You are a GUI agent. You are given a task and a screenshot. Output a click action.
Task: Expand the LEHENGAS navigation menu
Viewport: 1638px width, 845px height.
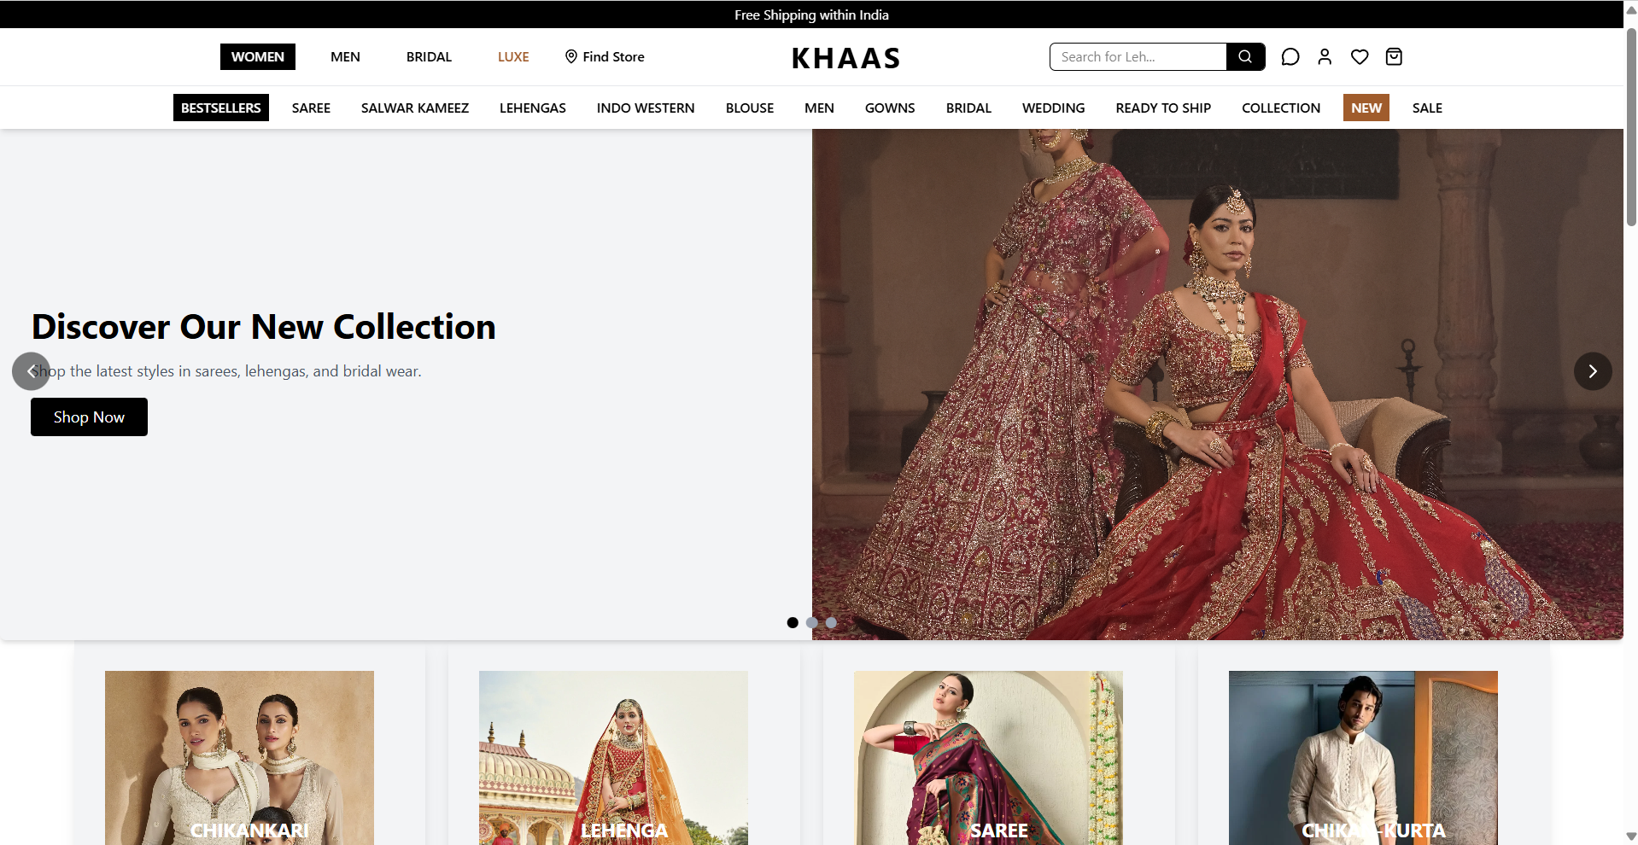(x=532, y=108)
